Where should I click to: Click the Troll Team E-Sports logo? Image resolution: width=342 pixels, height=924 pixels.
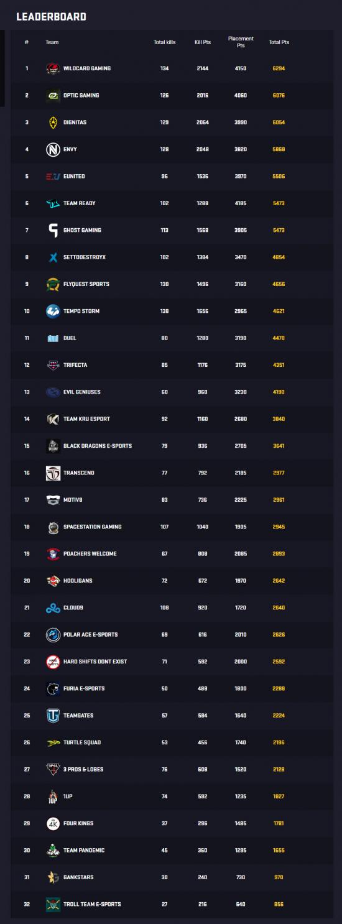pyautogui.click(x=53, y=904)
